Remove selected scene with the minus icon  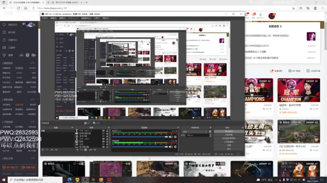(47, 150)
